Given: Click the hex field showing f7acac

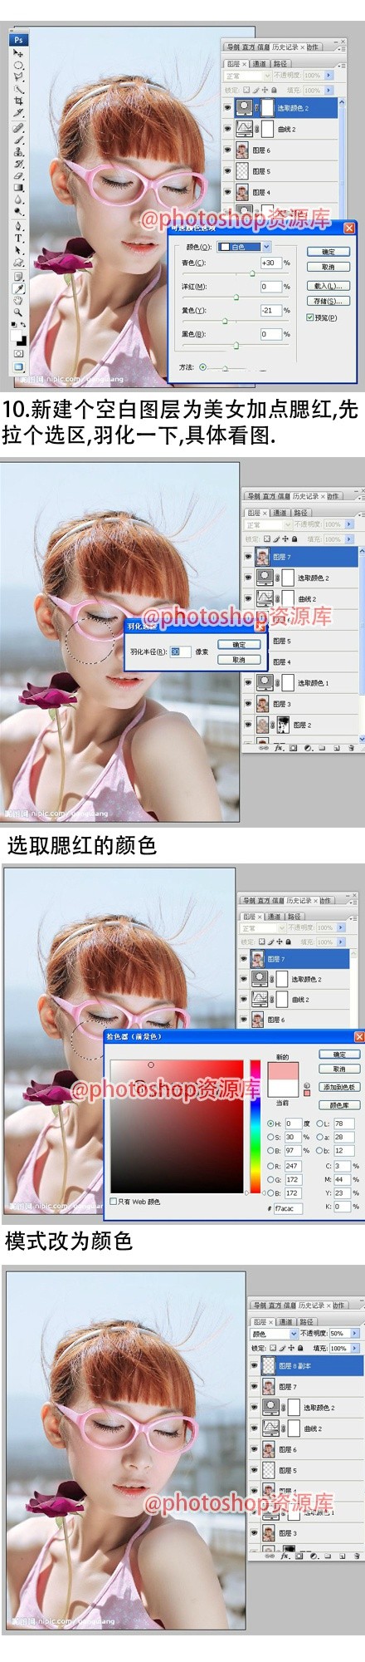Looking at the screenshot, I should [x=288, y=1207].
